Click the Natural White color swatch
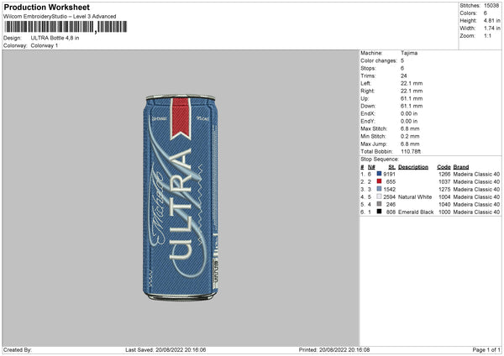This screenshot has height=356, width=504. tap(379, 196)
